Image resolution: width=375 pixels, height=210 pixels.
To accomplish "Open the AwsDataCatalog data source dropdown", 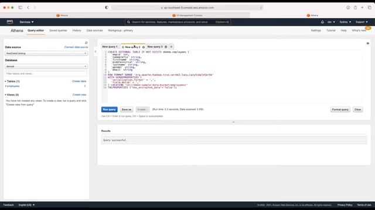I will pyautogui.click(x=46, y=53).
